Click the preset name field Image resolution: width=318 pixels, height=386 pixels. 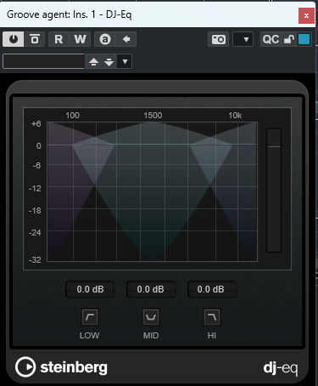[43, 61]
